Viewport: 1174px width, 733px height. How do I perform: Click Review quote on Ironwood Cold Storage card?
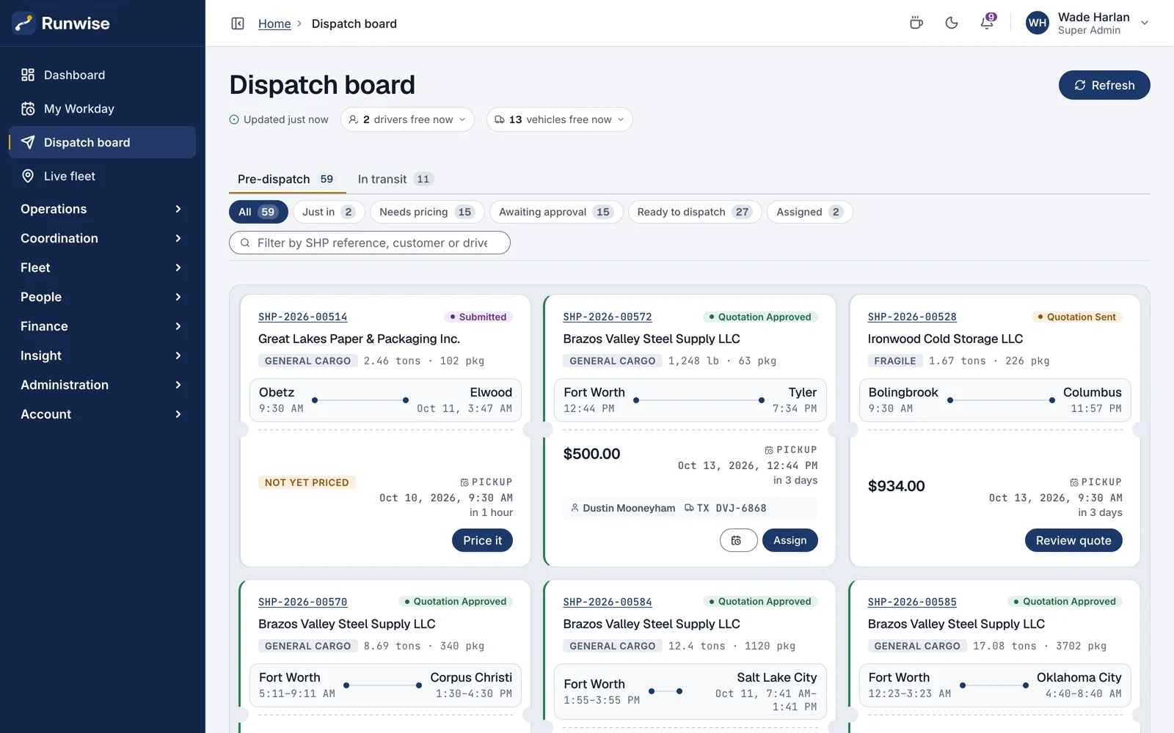pos(1073,540)
